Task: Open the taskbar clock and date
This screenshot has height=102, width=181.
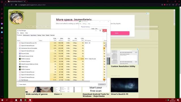Action: (x=173, y=100)
